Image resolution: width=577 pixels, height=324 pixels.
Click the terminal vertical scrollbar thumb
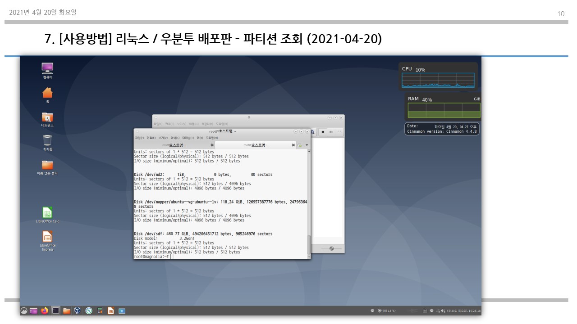click(309, 244)
